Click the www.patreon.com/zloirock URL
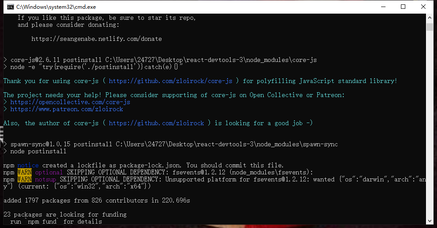 pyautogui.click(x=66, y=109)
